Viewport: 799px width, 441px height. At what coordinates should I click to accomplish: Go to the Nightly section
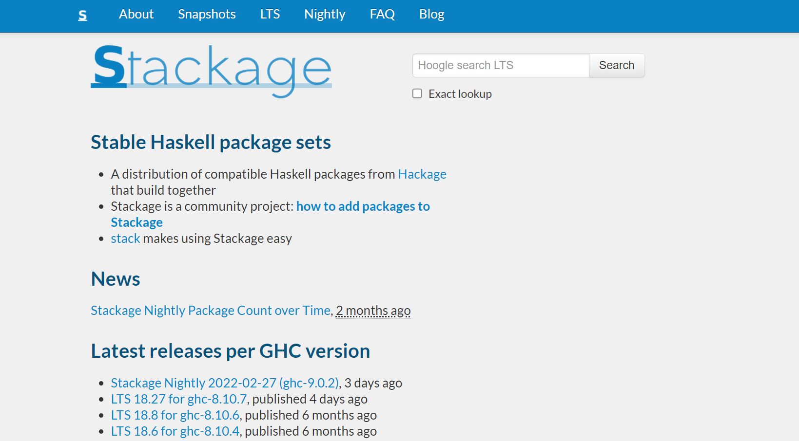[x=325, y=15]
